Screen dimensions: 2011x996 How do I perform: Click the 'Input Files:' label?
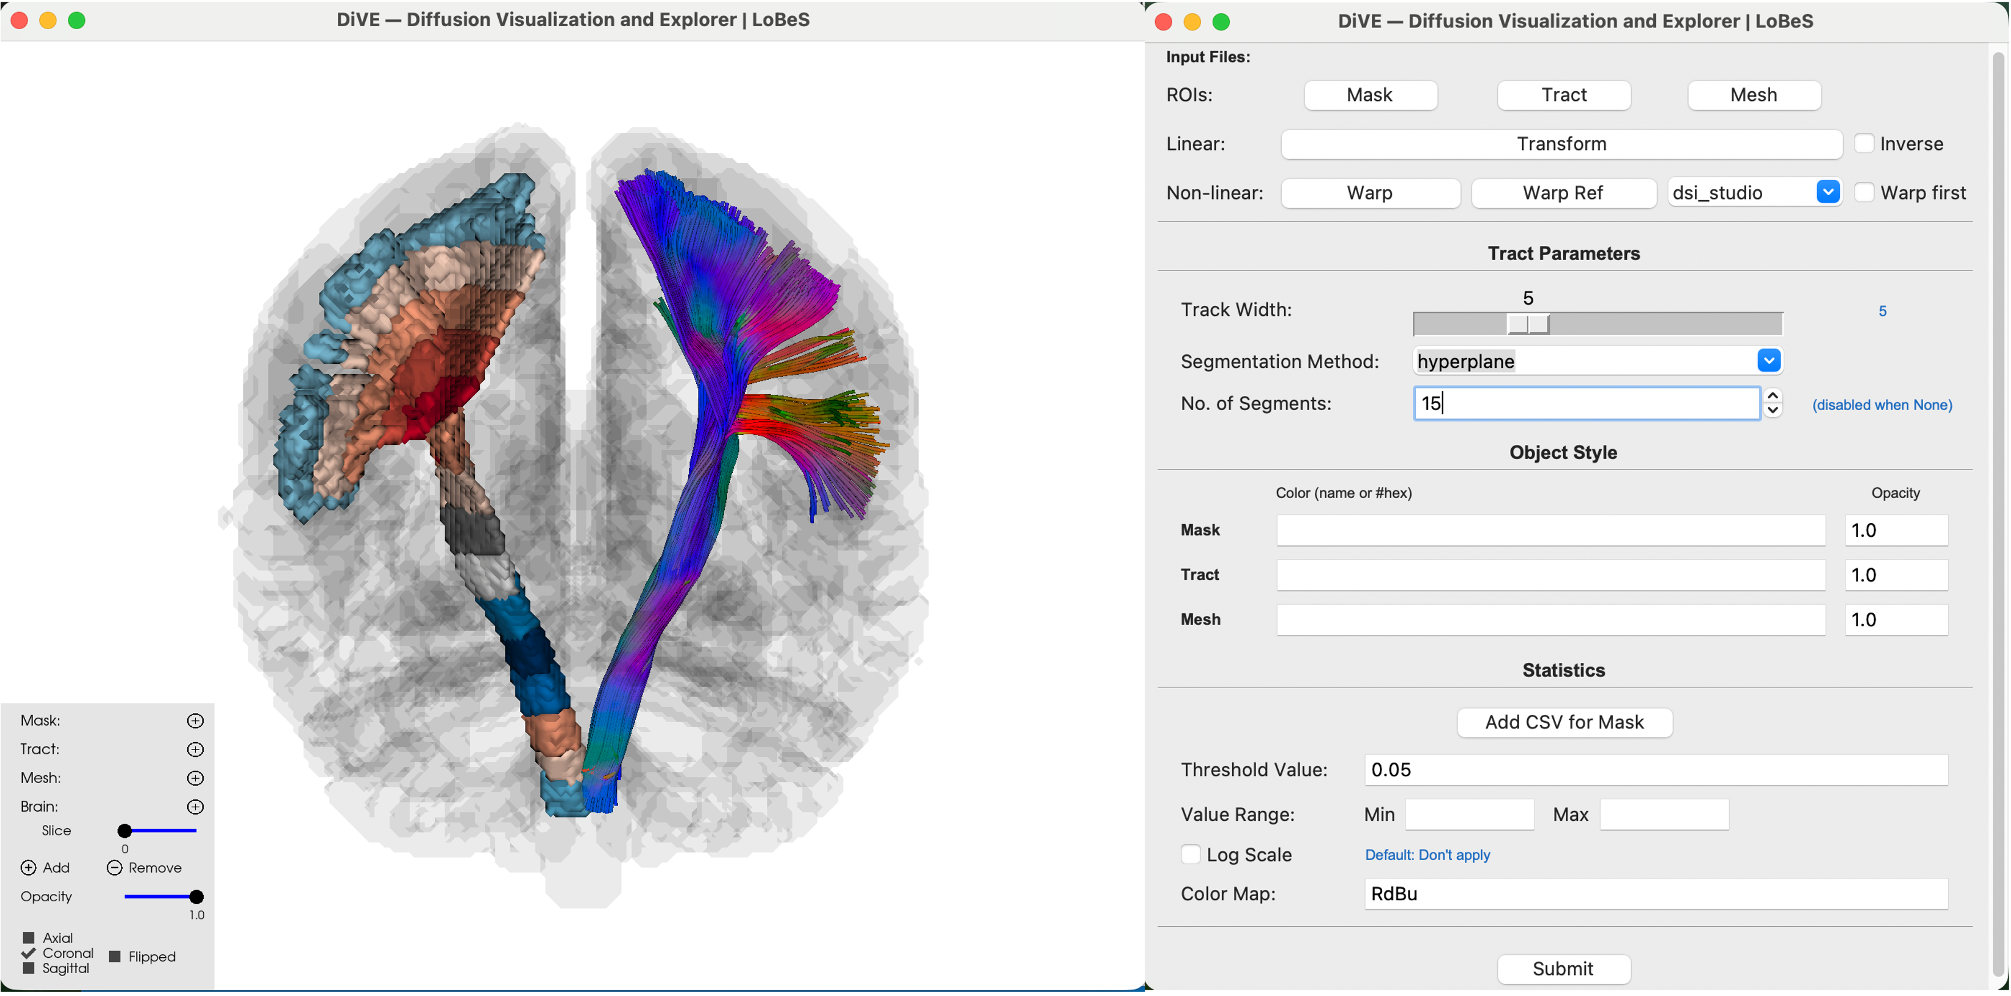click(1208, 57)
